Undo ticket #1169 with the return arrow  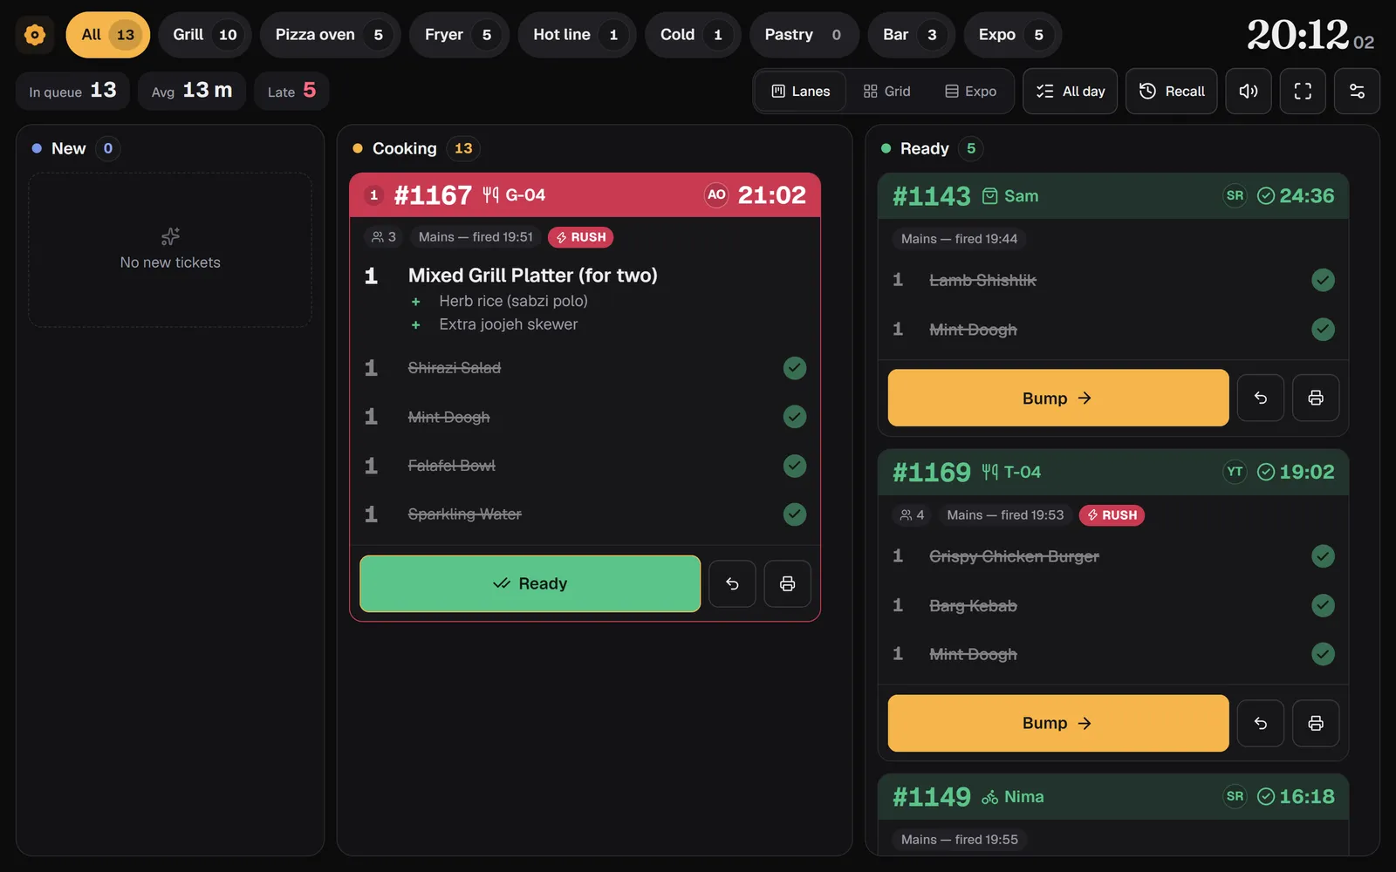1261,723
